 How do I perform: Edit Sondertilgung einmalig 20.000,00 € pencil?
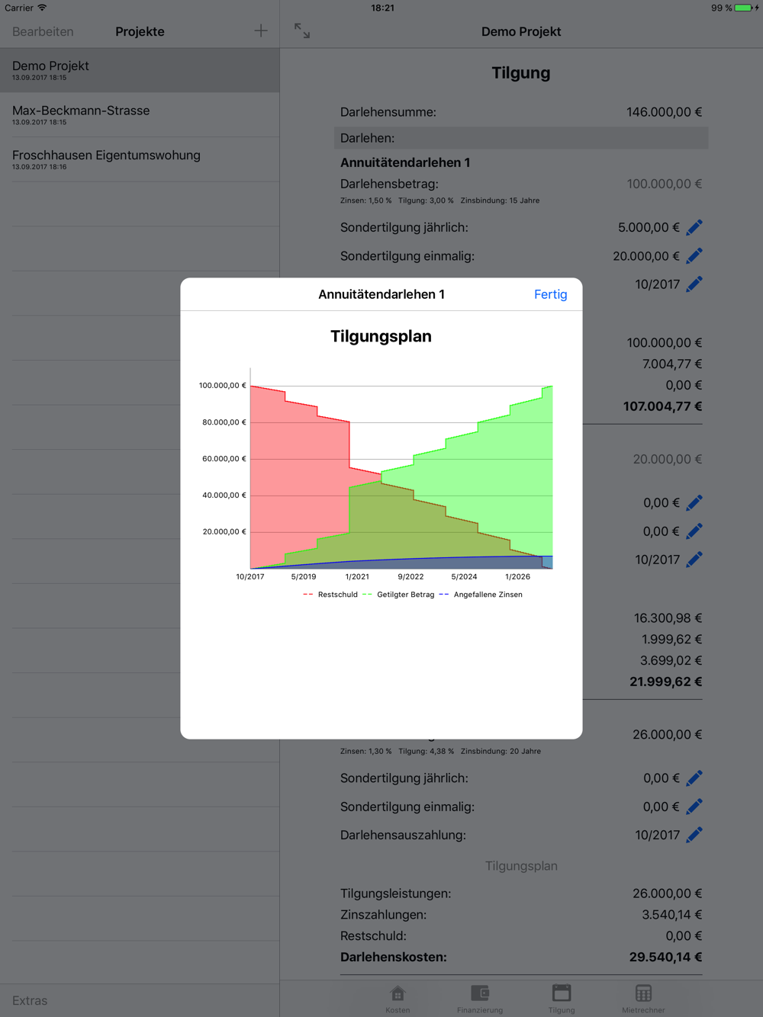click(x=694, y=256)
